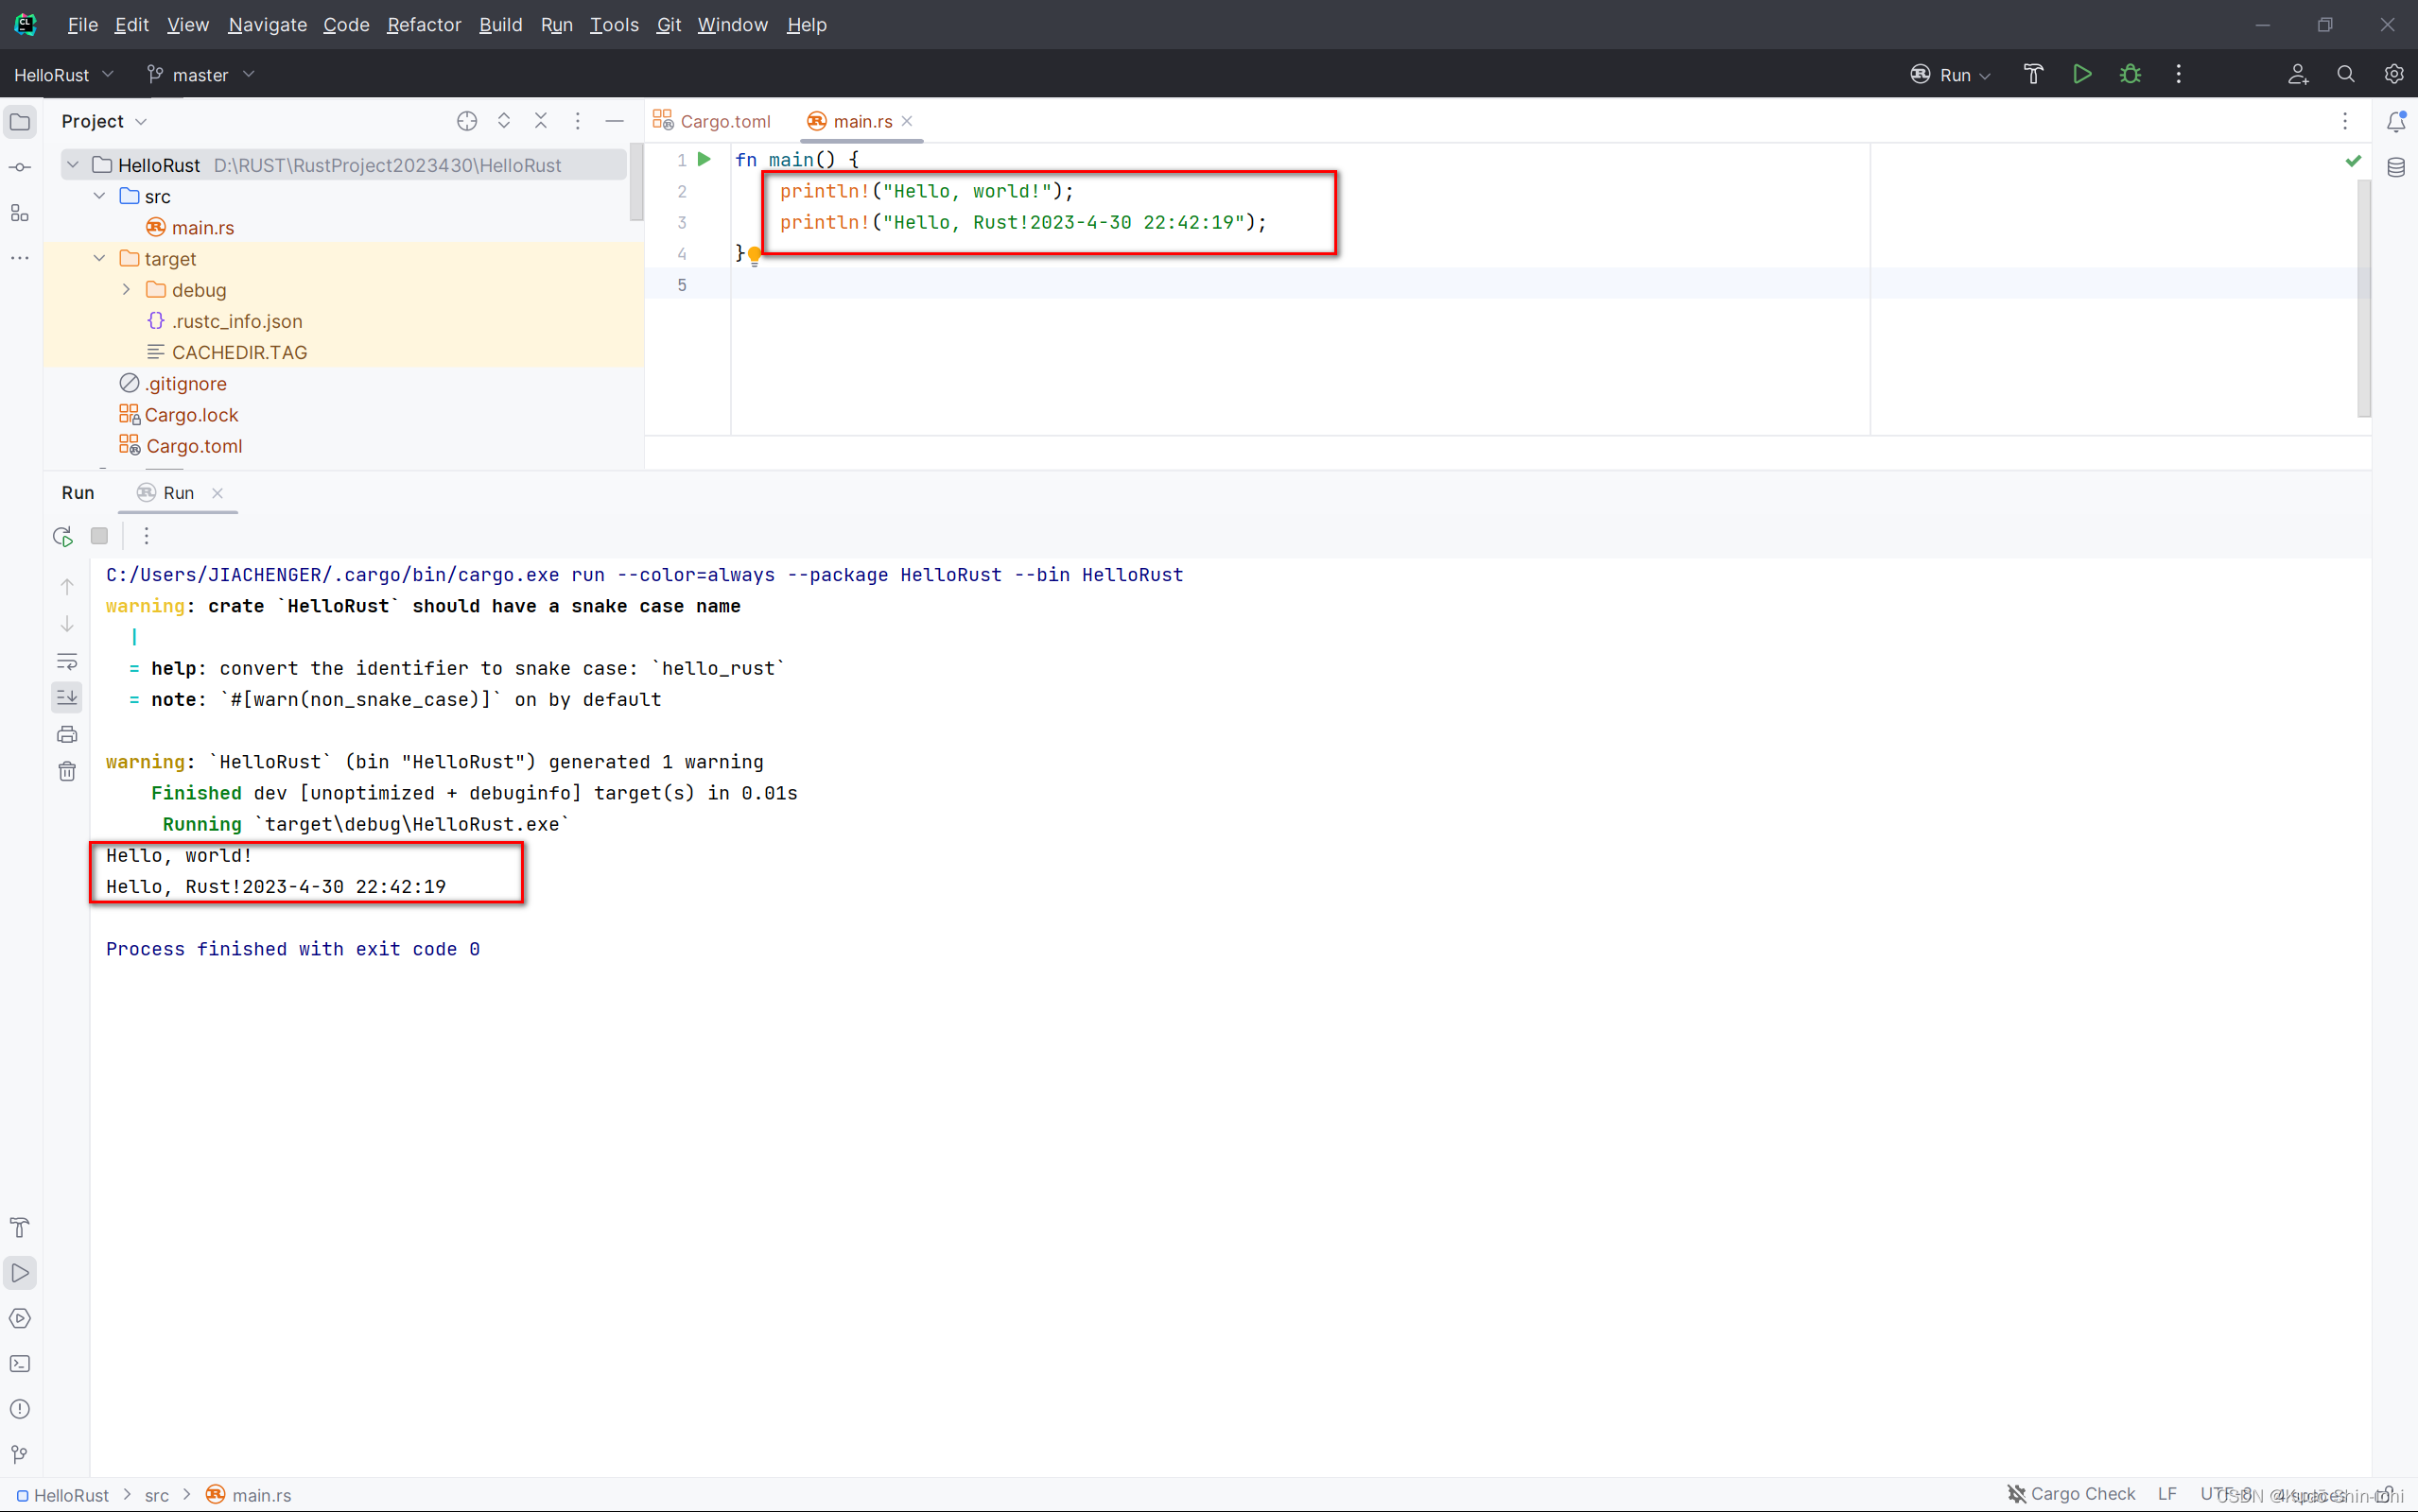The width and height of the screenshot is (2418, 1512).
Task: Open IDE settings gear
Action: [2393, 74]
